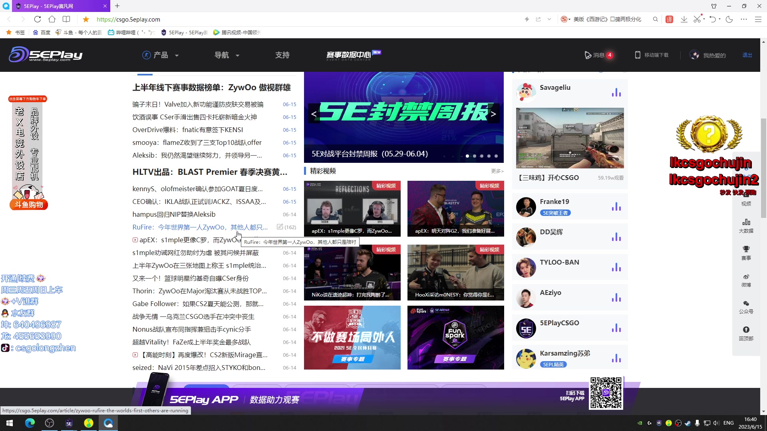Show previous banner with left arrow
Image resolution: width=767 pixels, height=431 pixels.
(x=314, y=114)
